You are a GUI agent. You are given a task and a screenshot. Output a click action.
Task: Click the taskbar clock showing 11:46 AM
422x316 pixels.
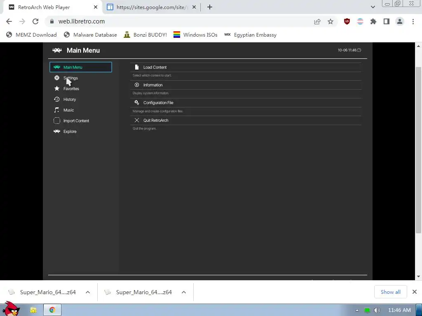[399, 310]
